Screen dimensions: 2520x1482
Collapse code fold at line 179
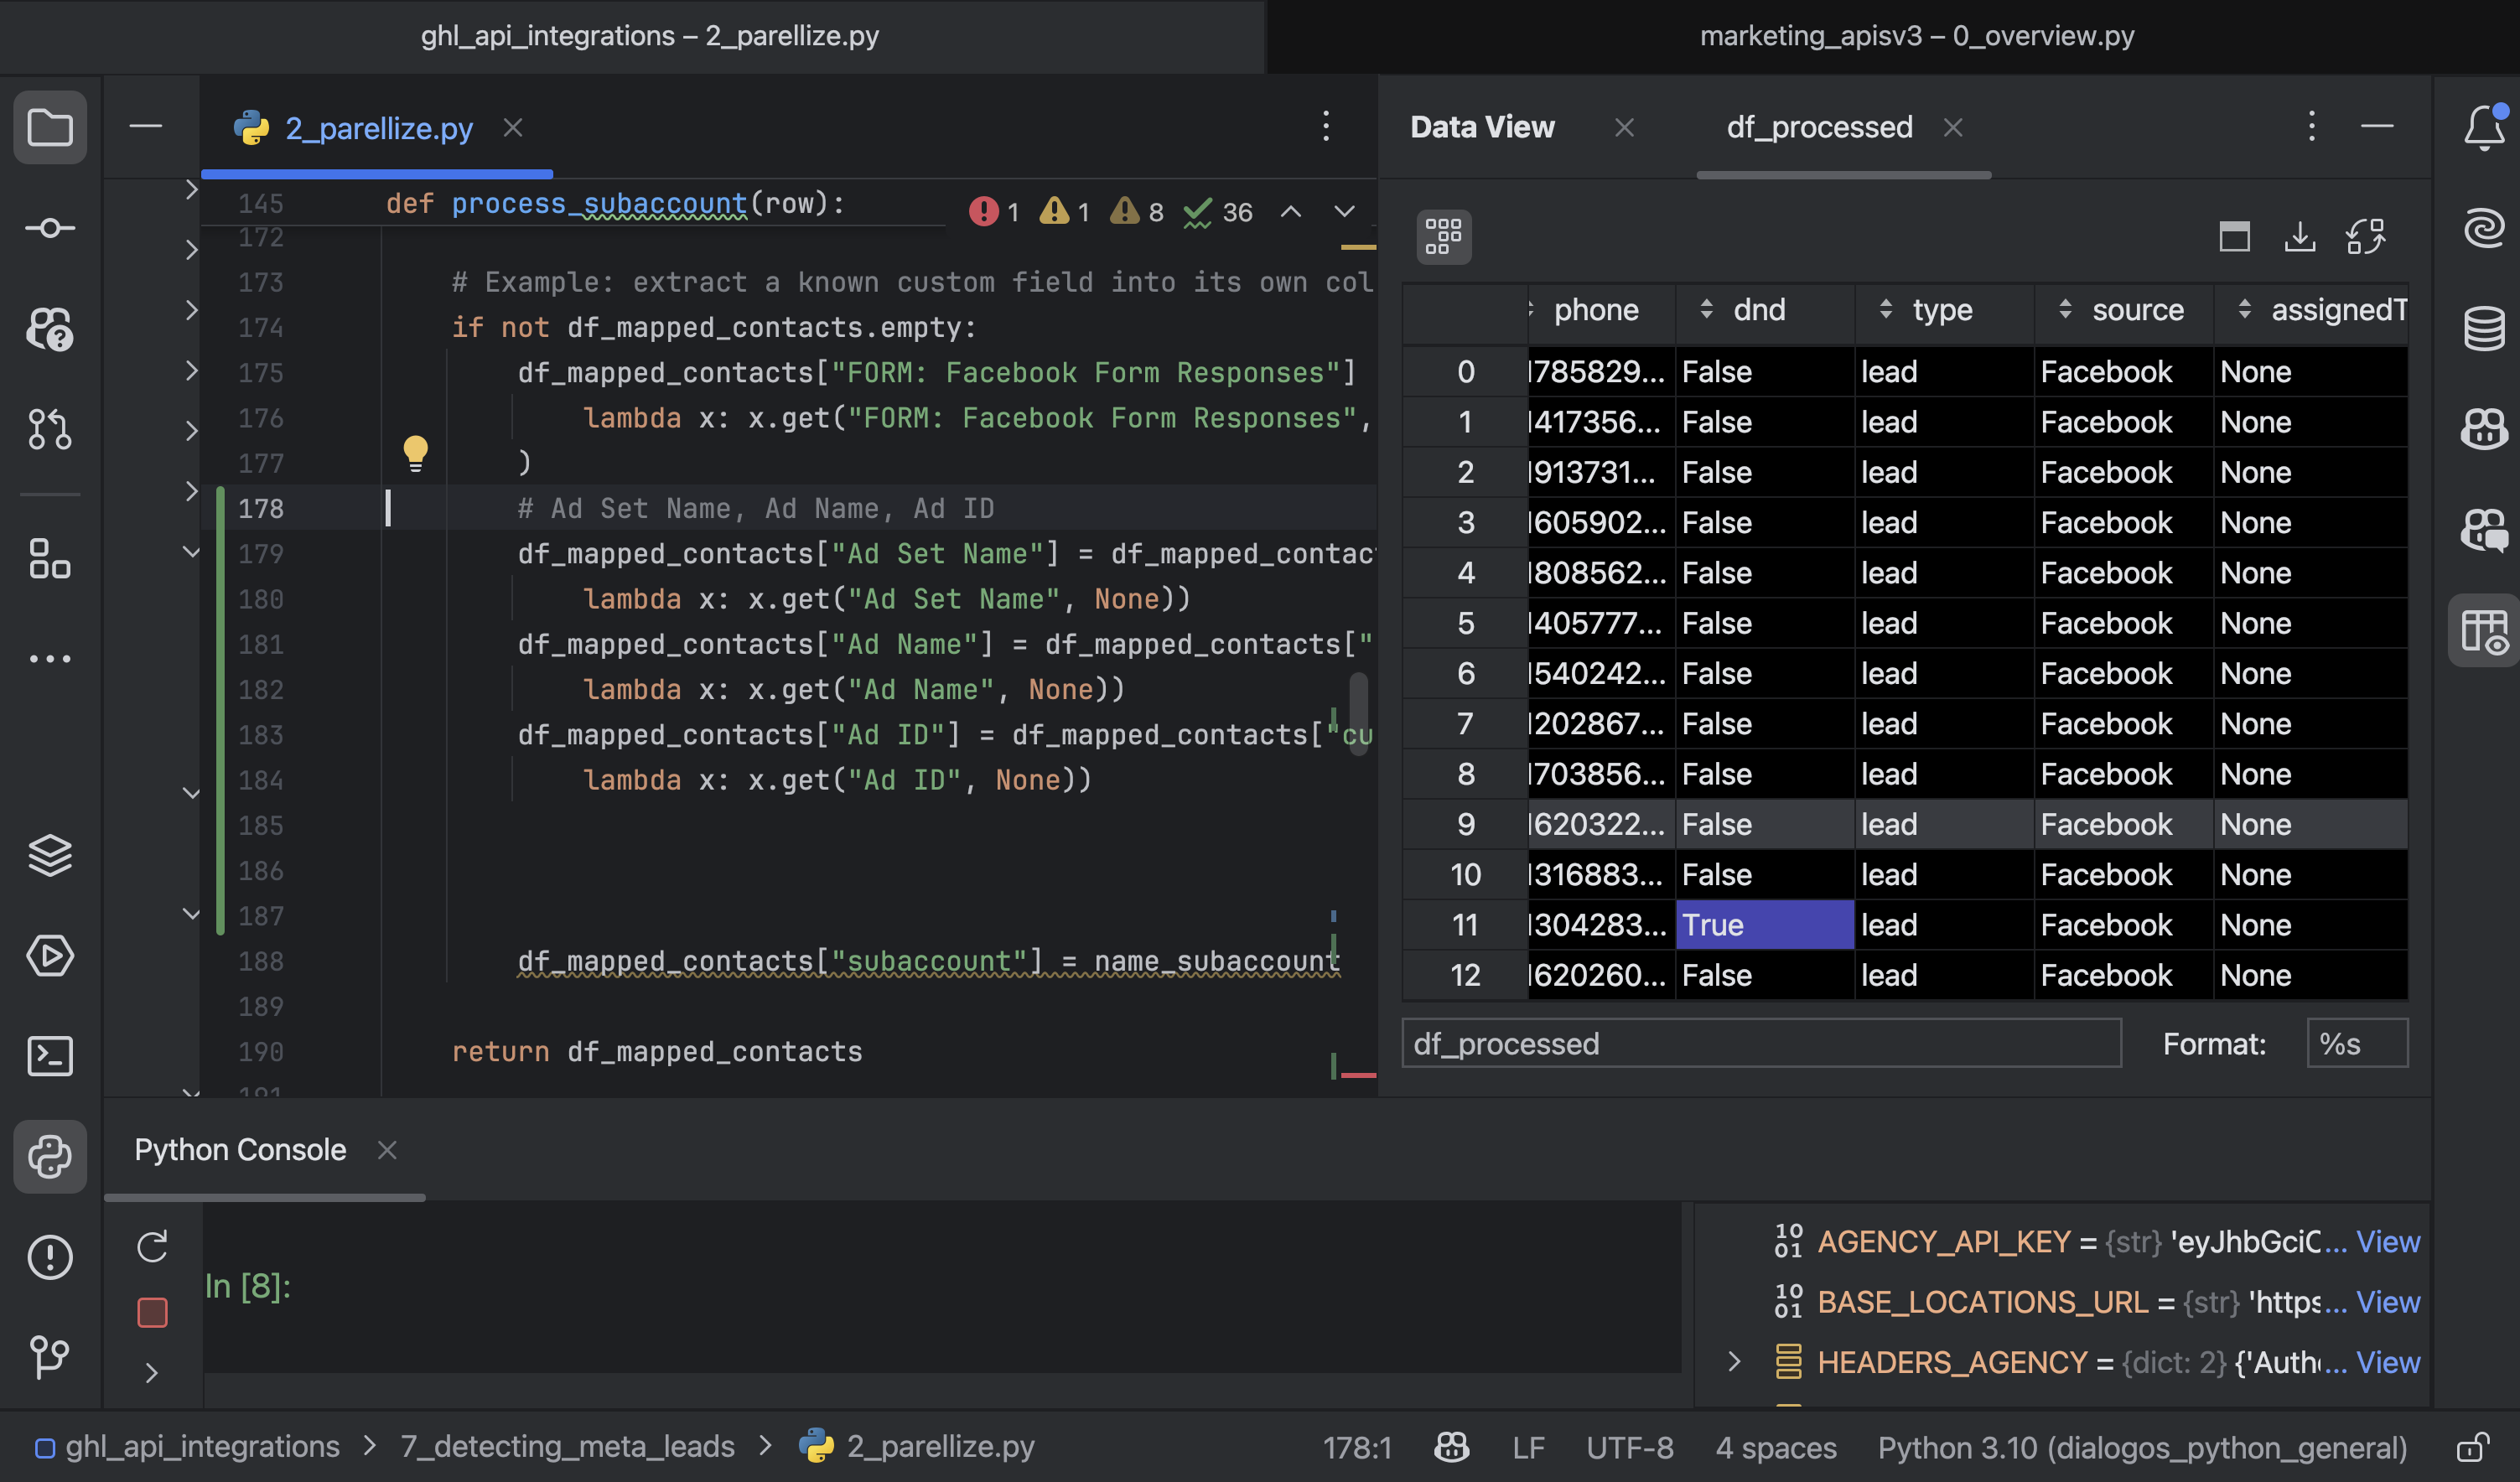point(191,552)
